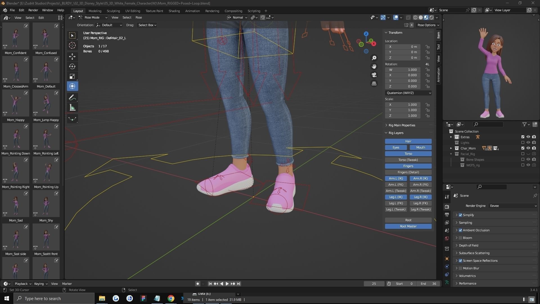Toggle the Simplify checkbox
The image size is (540, 304).
[x=460, y=215]
